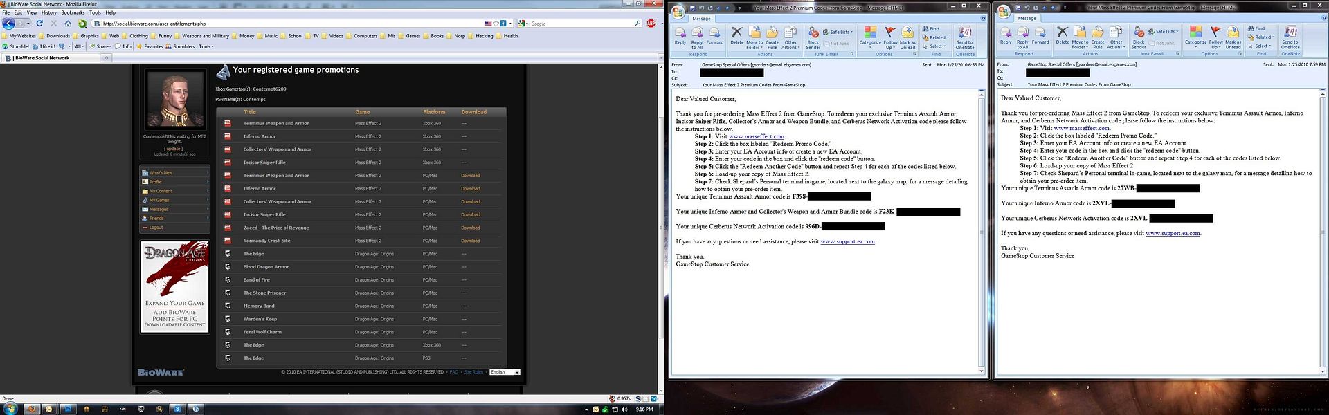Click Reply in the left Outlook message
Image resolution: width=1329 pixels, height=415 pixels.
coord(680,35)
